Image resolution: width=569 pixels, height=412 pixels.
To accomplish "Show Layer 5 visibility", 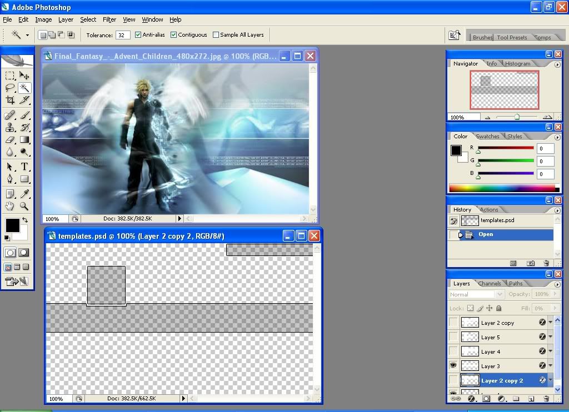I will [453, 336].
